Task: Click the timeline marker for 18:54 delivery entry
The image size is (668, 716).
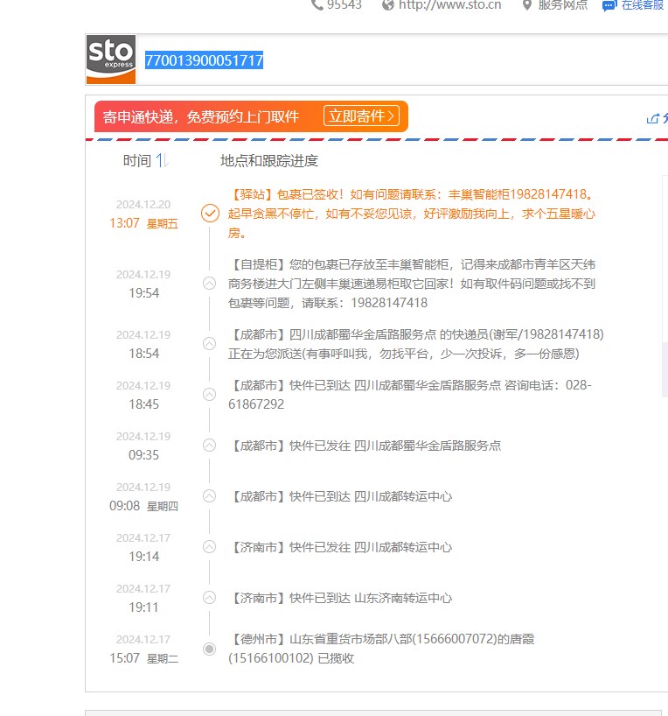Action: (210, 344)
